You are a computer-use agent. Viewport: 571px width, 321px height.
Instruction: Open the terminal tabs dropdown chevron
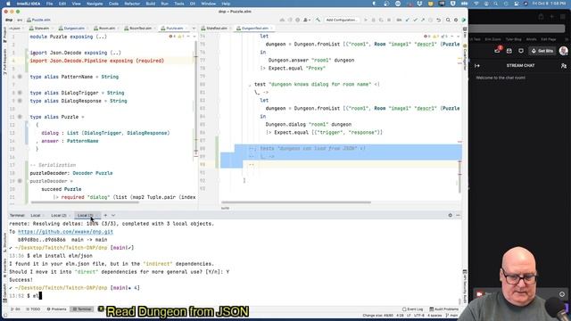113,215
